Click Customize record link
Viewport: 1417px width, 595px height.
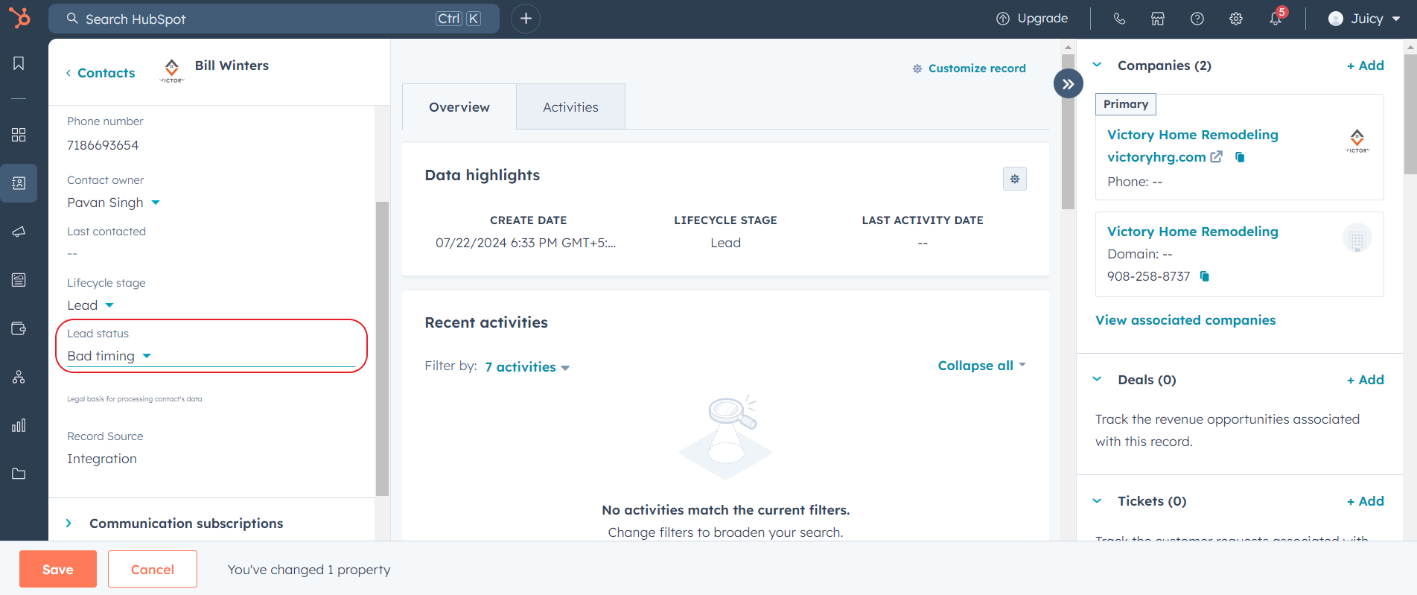tap(969, 69)
